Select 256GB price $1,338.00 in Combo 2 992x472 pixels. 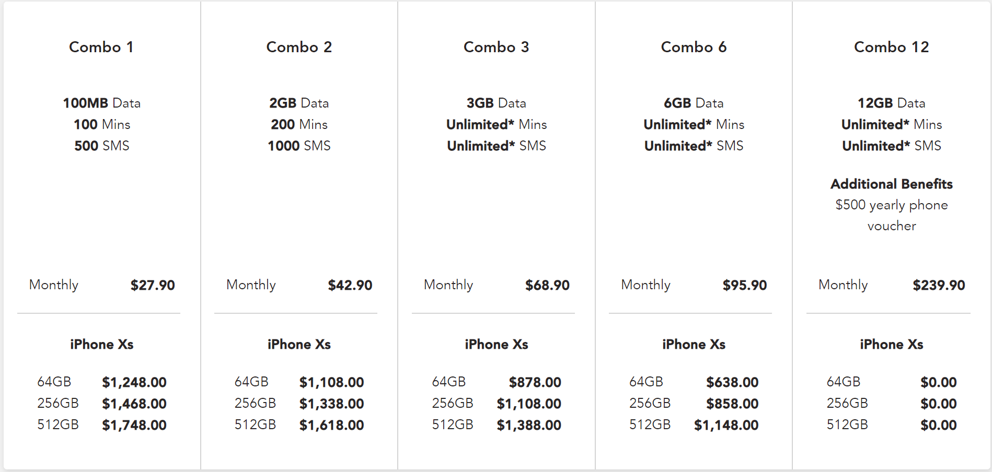(x=331, y=404)
